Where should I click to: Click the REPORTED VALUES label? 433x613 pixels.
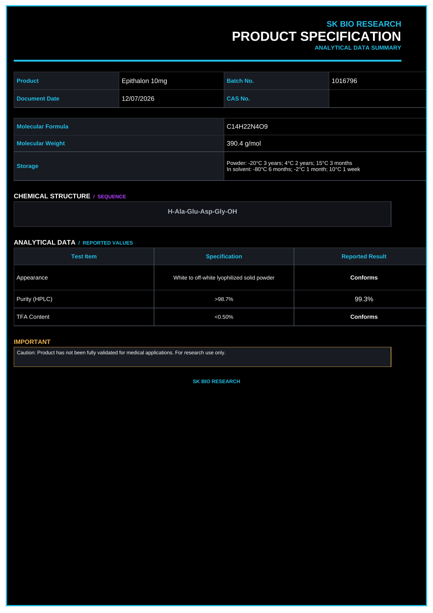(108, 243)
